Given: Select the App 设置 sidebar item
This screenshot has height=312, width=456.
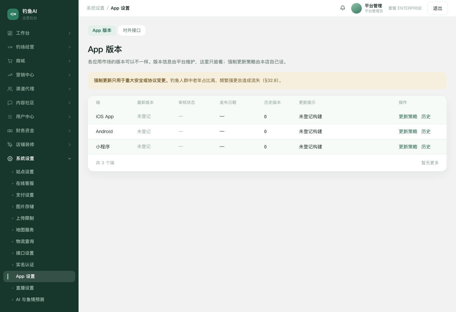Looking at the screenshot, I should click(x=39, y=276).
